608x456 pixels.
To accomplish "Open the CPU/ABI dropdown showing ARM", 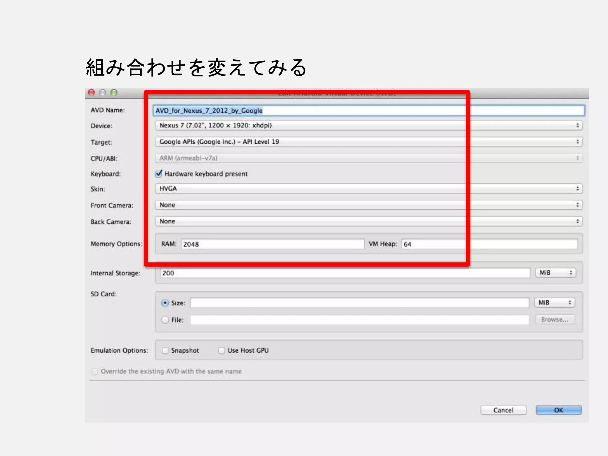I will click(369, 158).
